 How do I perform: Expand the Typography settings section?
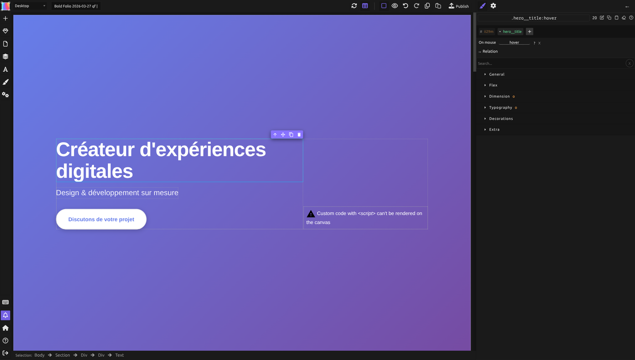click(x=501, y=107)
